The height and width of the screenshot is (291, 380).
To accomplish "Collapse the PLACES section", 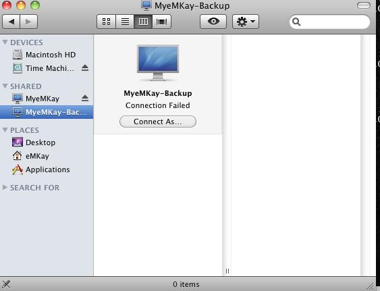I will 5,130.
